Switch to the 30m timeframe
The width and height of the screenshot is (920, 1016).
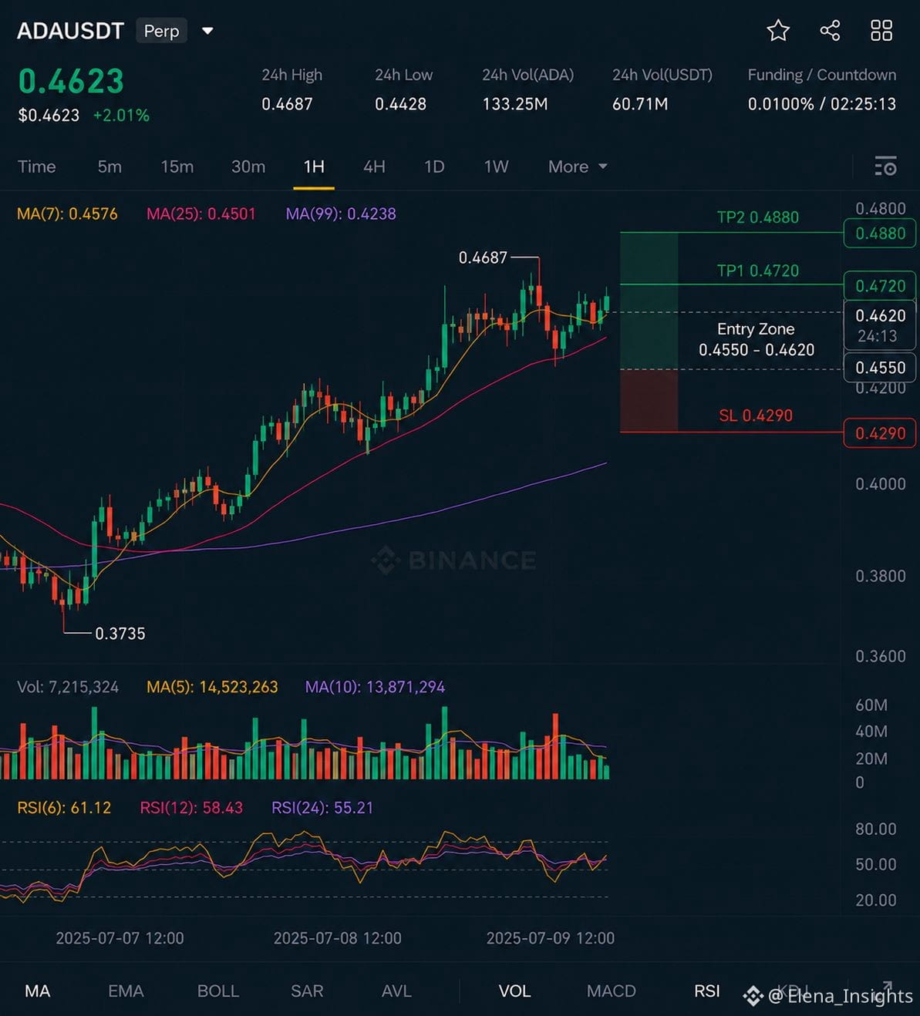(x=248, y=167)
